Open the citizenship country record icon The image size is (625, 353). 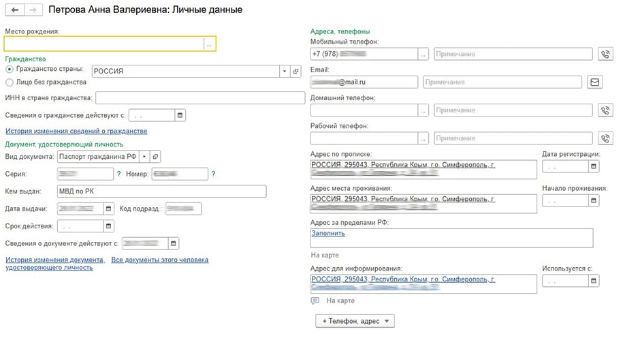295,71
